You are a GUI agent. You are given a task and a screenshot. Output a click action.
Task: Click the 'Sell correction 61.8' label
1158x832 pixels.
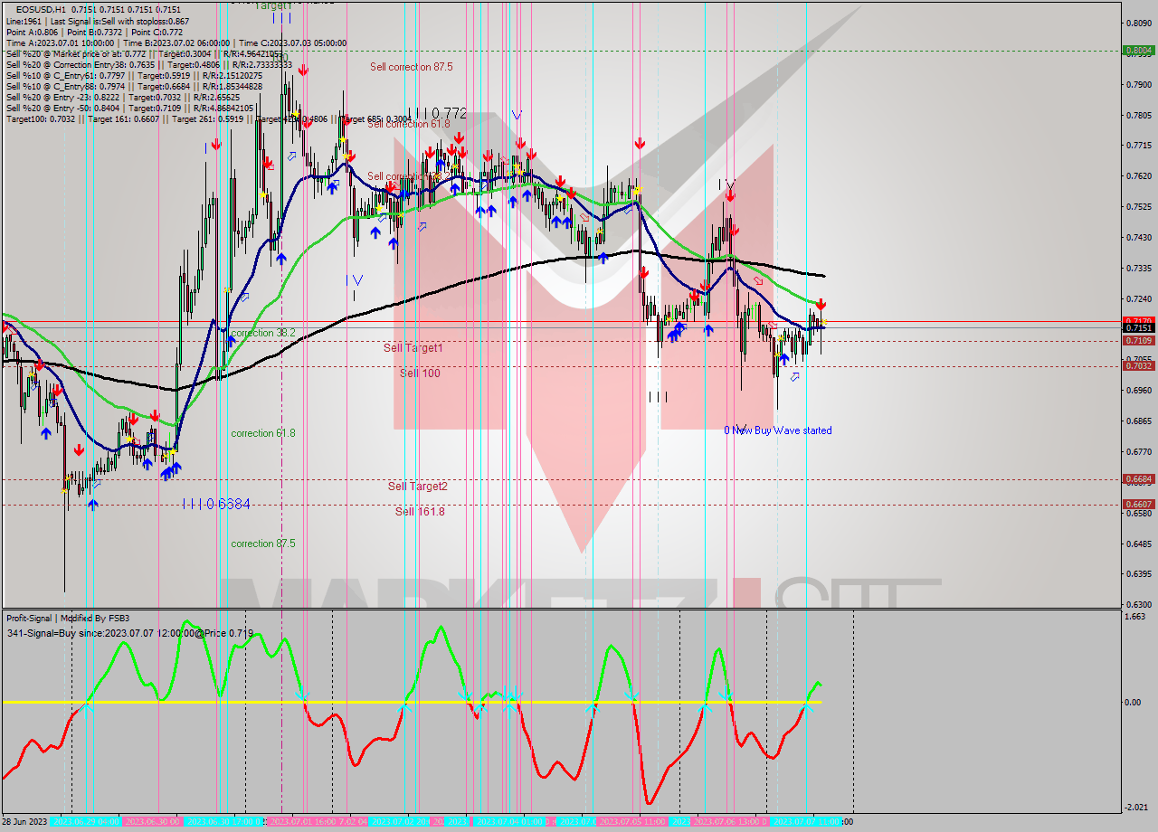coord(409,124)
